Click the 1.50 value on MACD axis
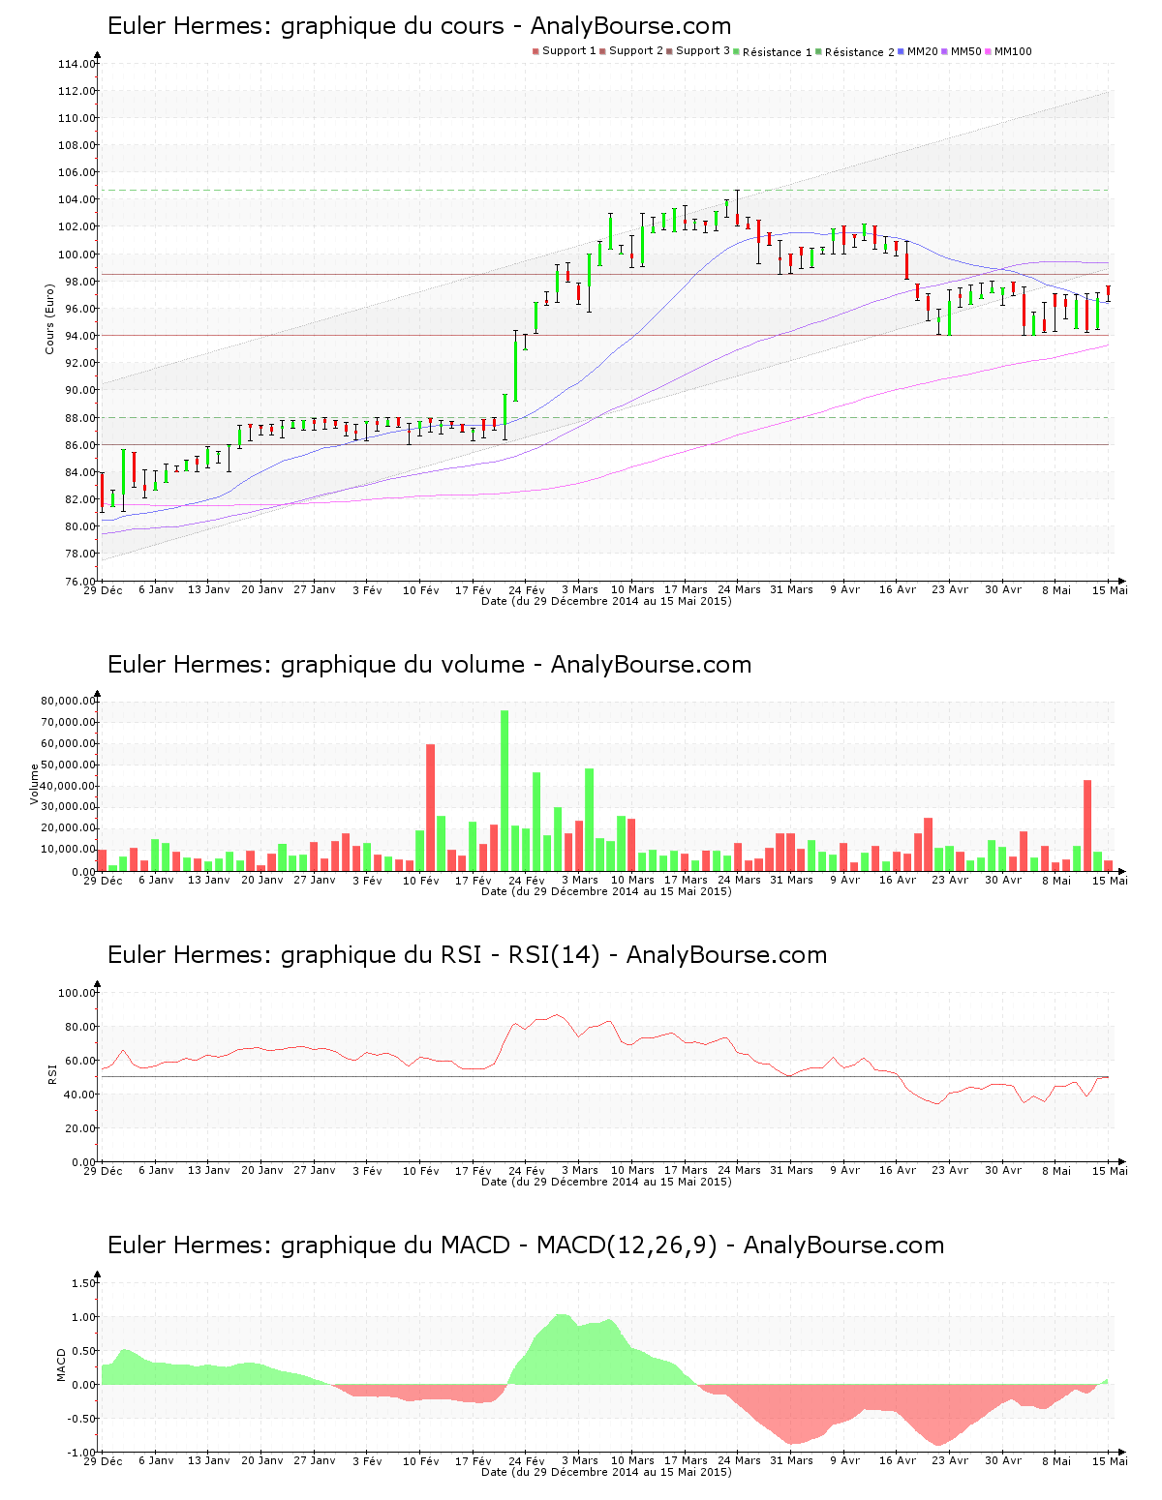This screenshot has height=1500, width=1162. 85,1283
